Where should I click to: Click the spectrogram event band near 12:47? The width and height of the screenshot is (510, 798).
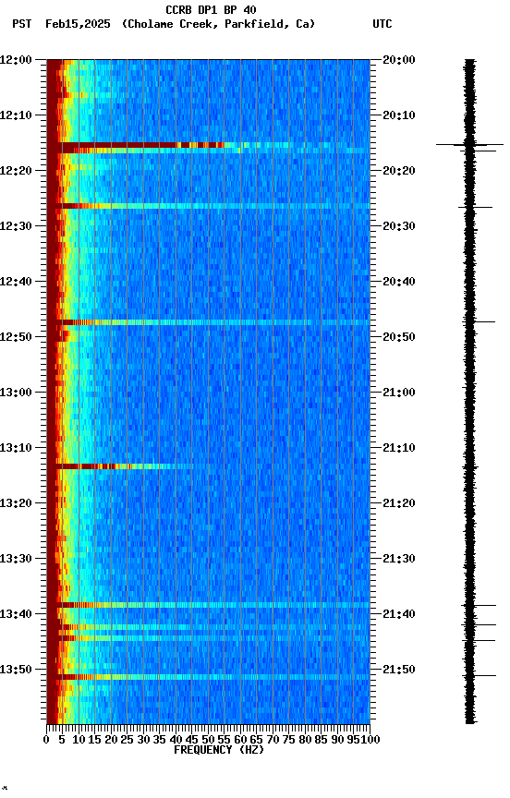(x=208, y=322)
